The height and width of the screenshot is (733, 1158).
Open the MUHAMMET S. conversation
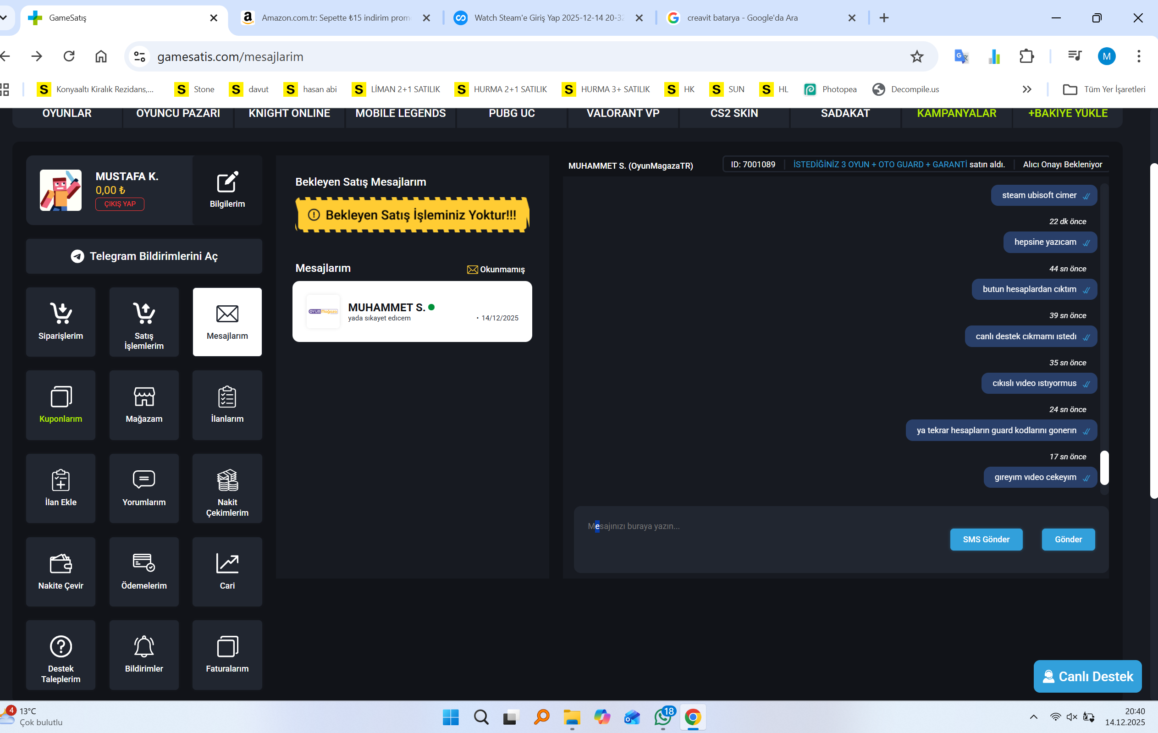pyautogui.click(x=412, y=312)
